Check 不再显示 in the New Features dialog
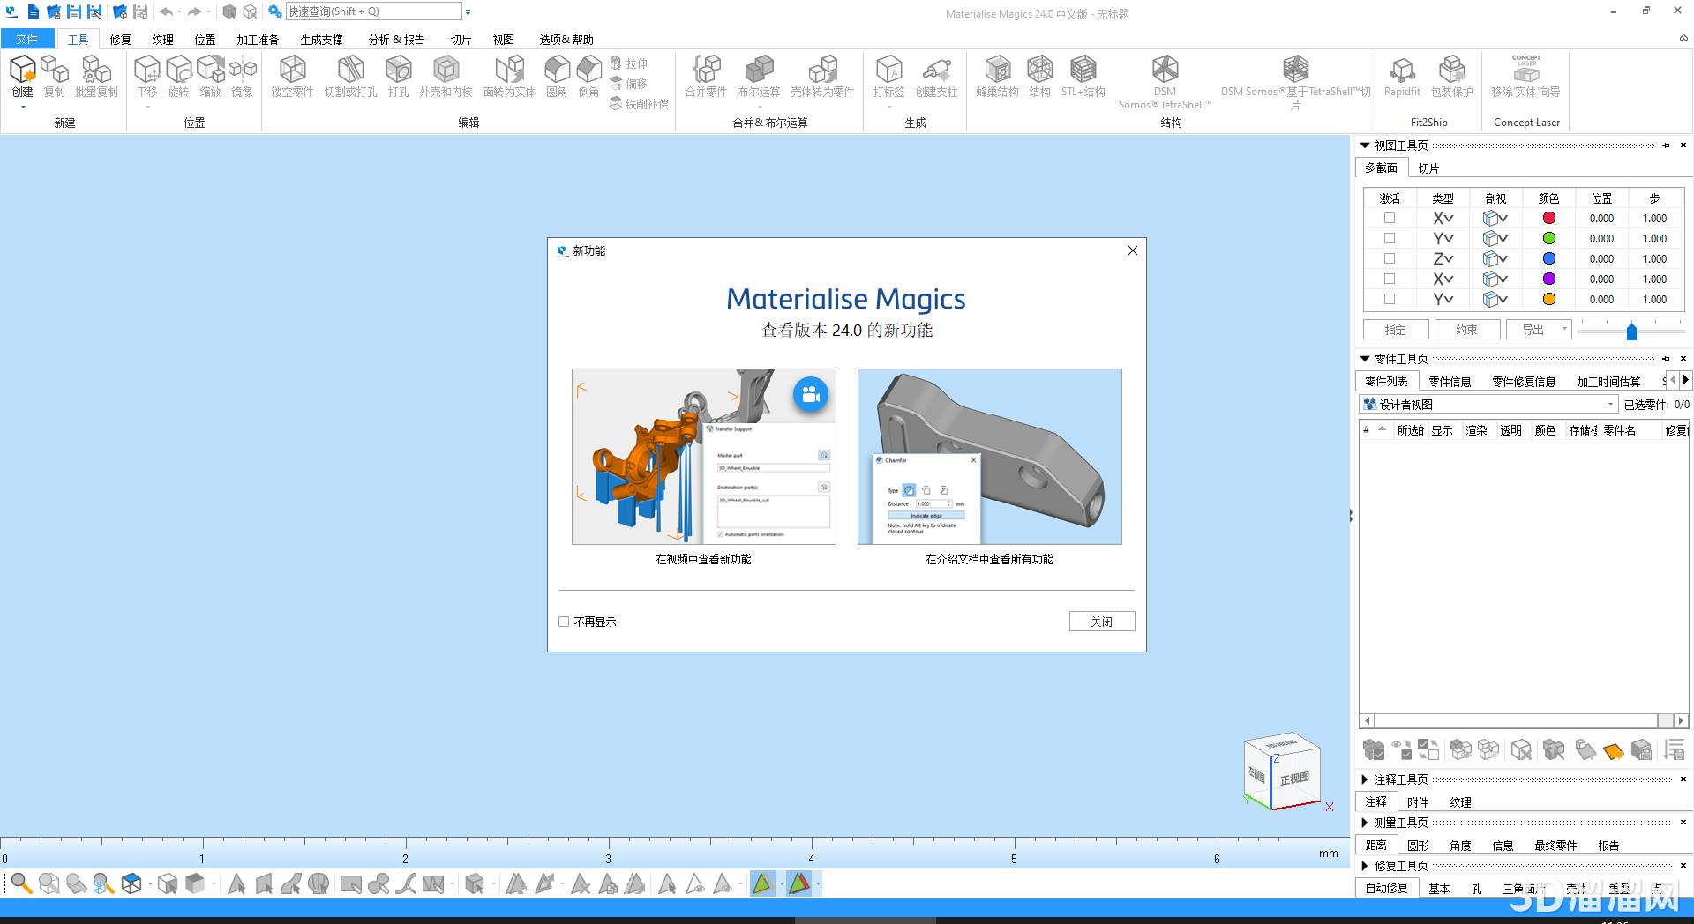Screen dimensions: 1694x924 [x=564, y=621]
